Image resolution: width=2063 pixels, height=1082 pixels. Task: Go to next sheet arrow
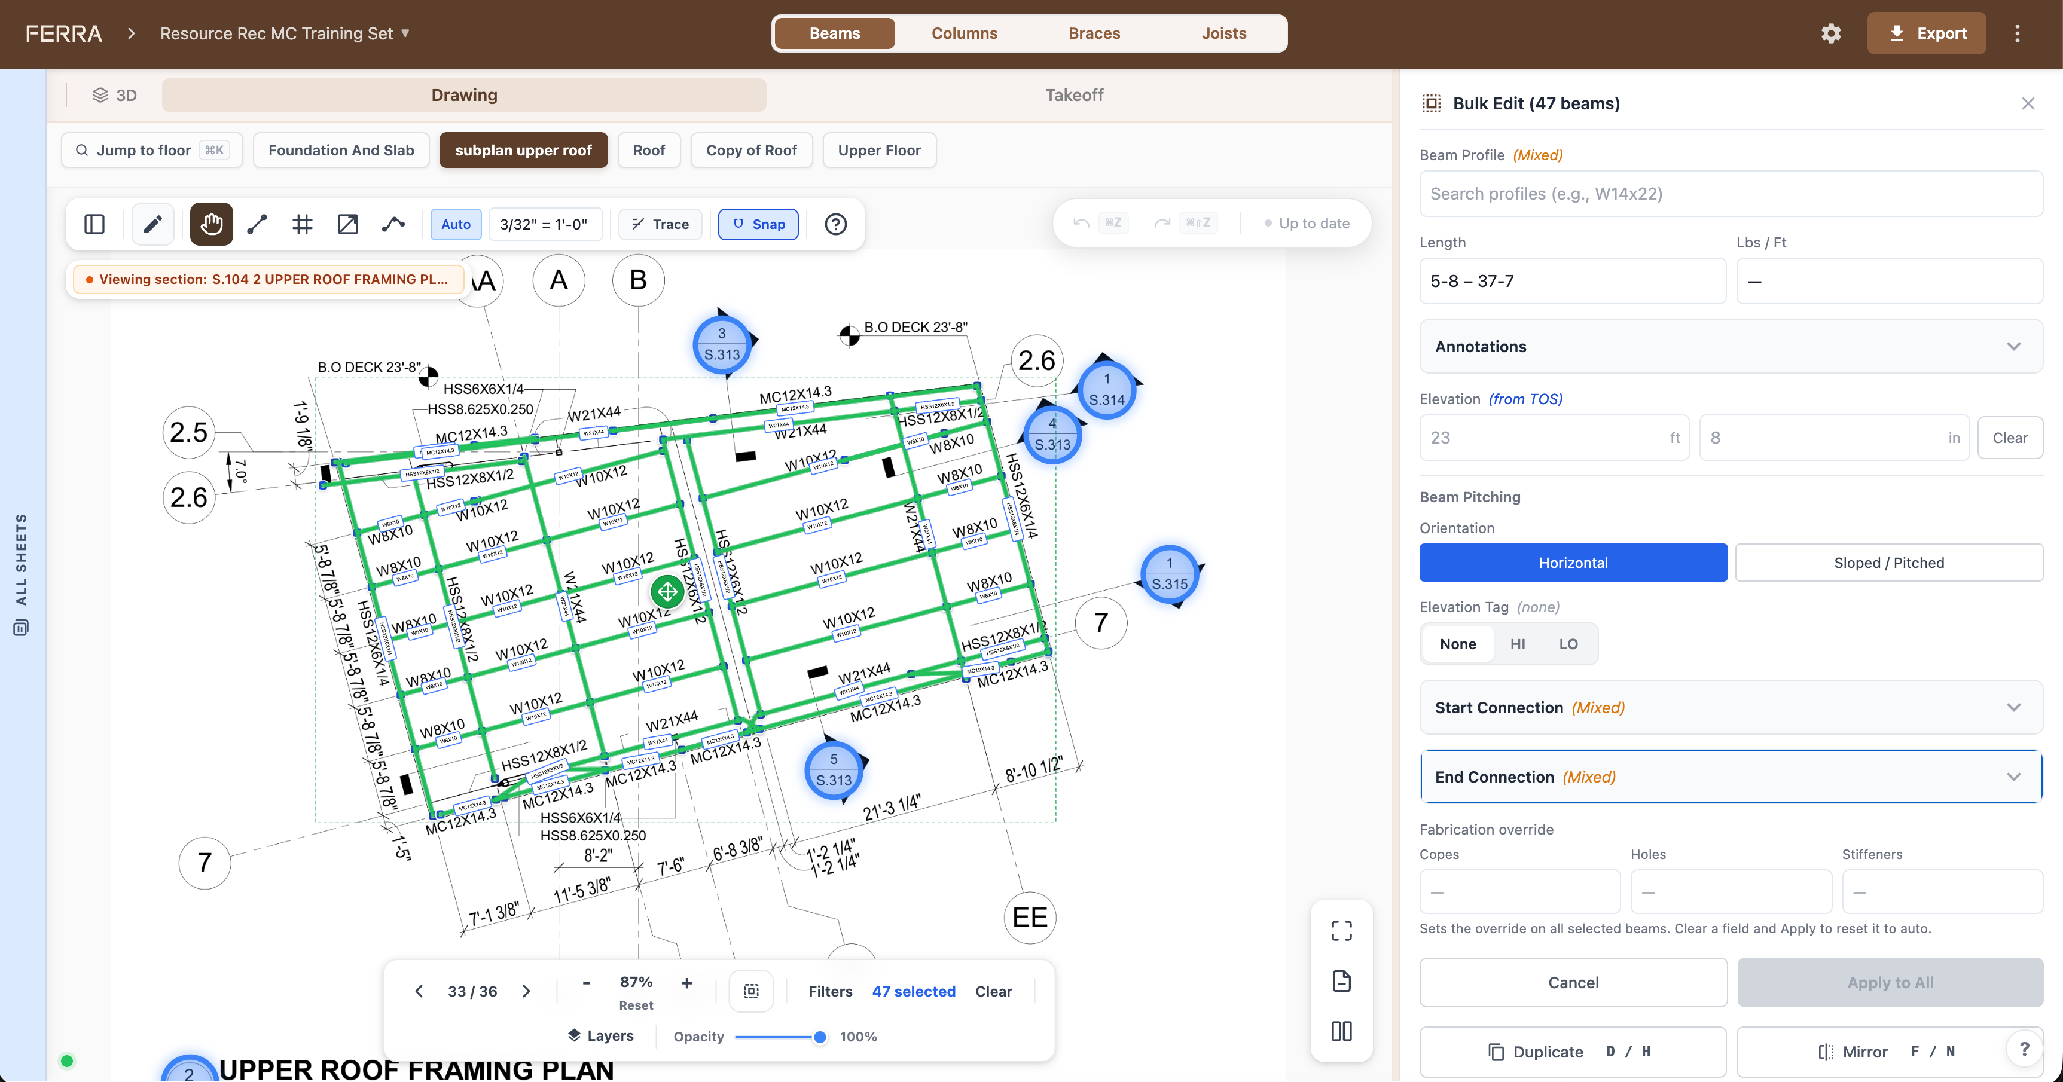[x=526, y=992]
